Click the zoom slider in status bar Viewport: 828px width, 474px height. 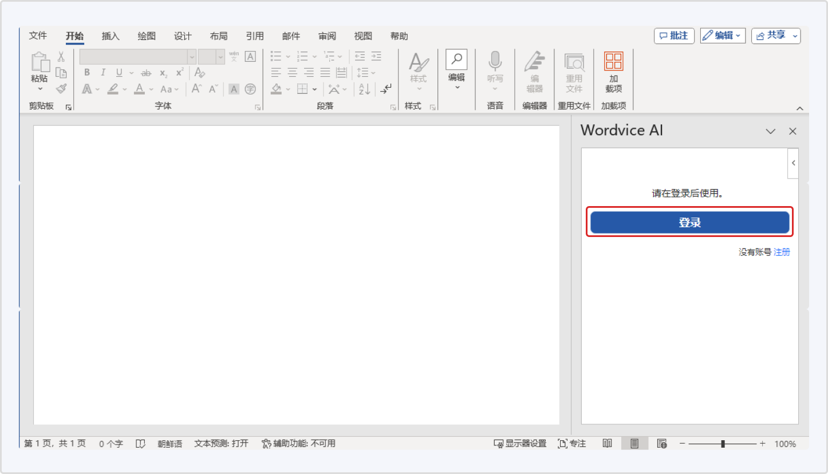(x=723, y=444)
